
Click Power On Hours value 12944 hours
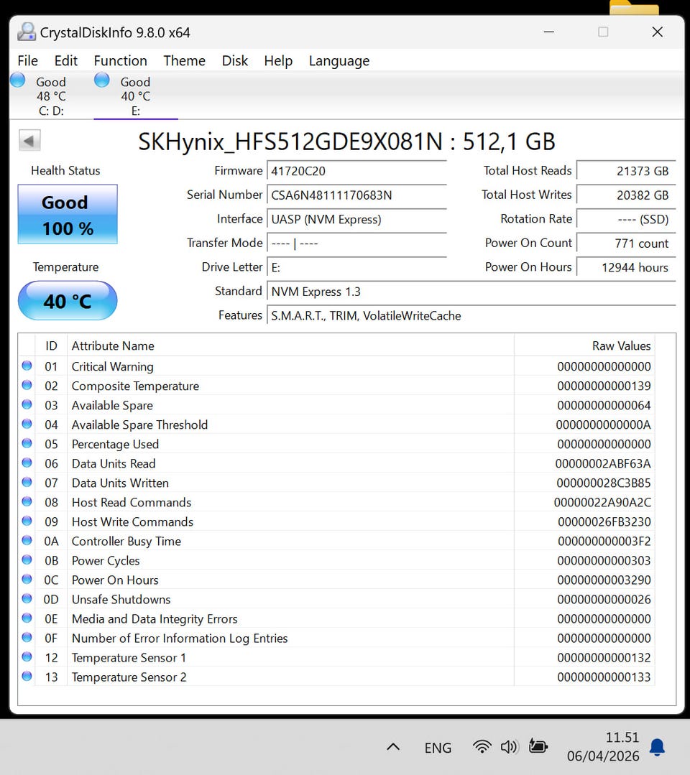pos(626,267)
